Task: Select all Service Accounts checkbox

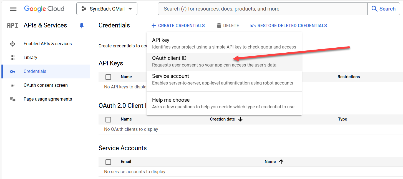Action: click(x=108, y=162)
